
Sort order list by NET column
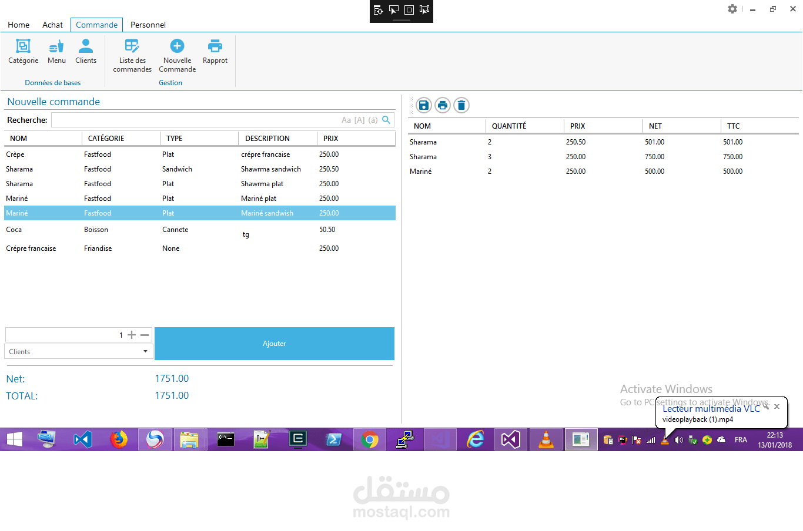coord(681,126)
